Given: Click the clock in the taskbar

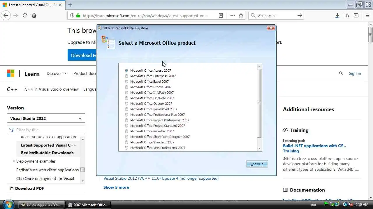Looking at the screenshot, I should coord(362,205).
